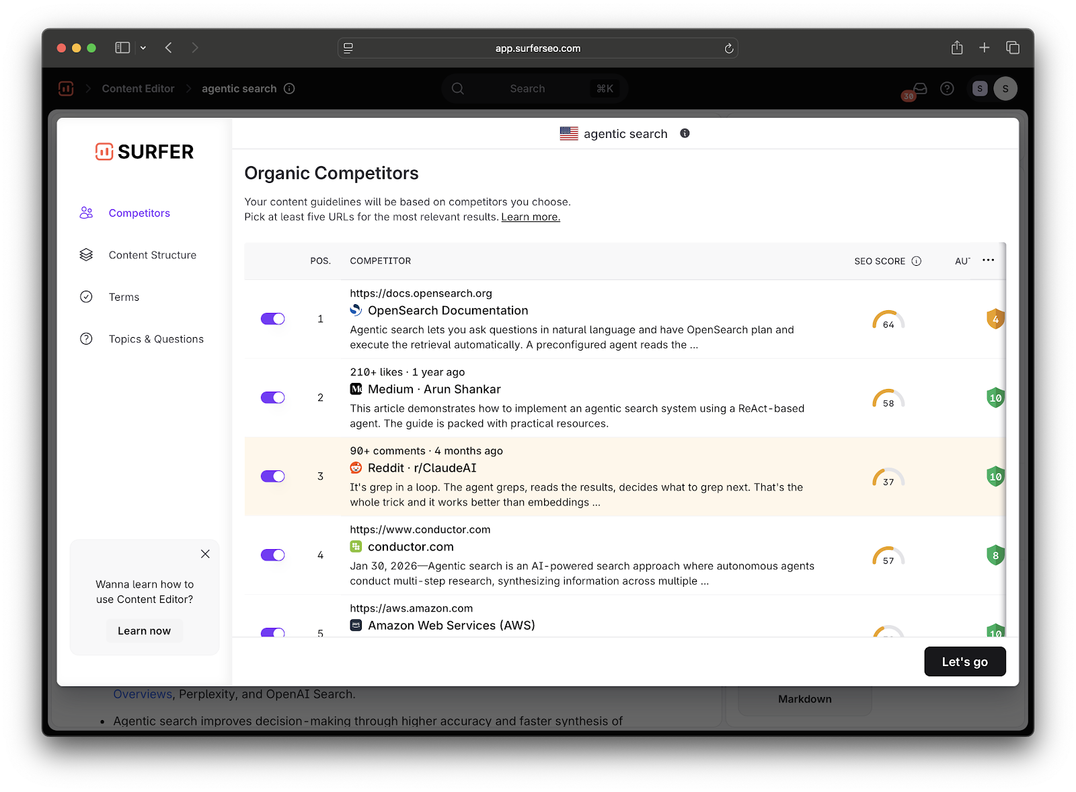Screen dimensions: 1076x792
Task: Click the Overviews link in background editor
Action: (143, 694)
